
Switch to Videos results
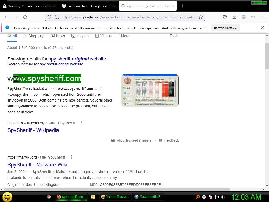click(104, 36)
